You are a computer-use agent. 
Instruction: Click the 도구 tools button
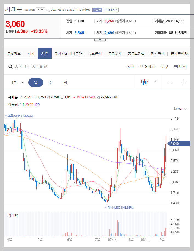click(164, 67)
